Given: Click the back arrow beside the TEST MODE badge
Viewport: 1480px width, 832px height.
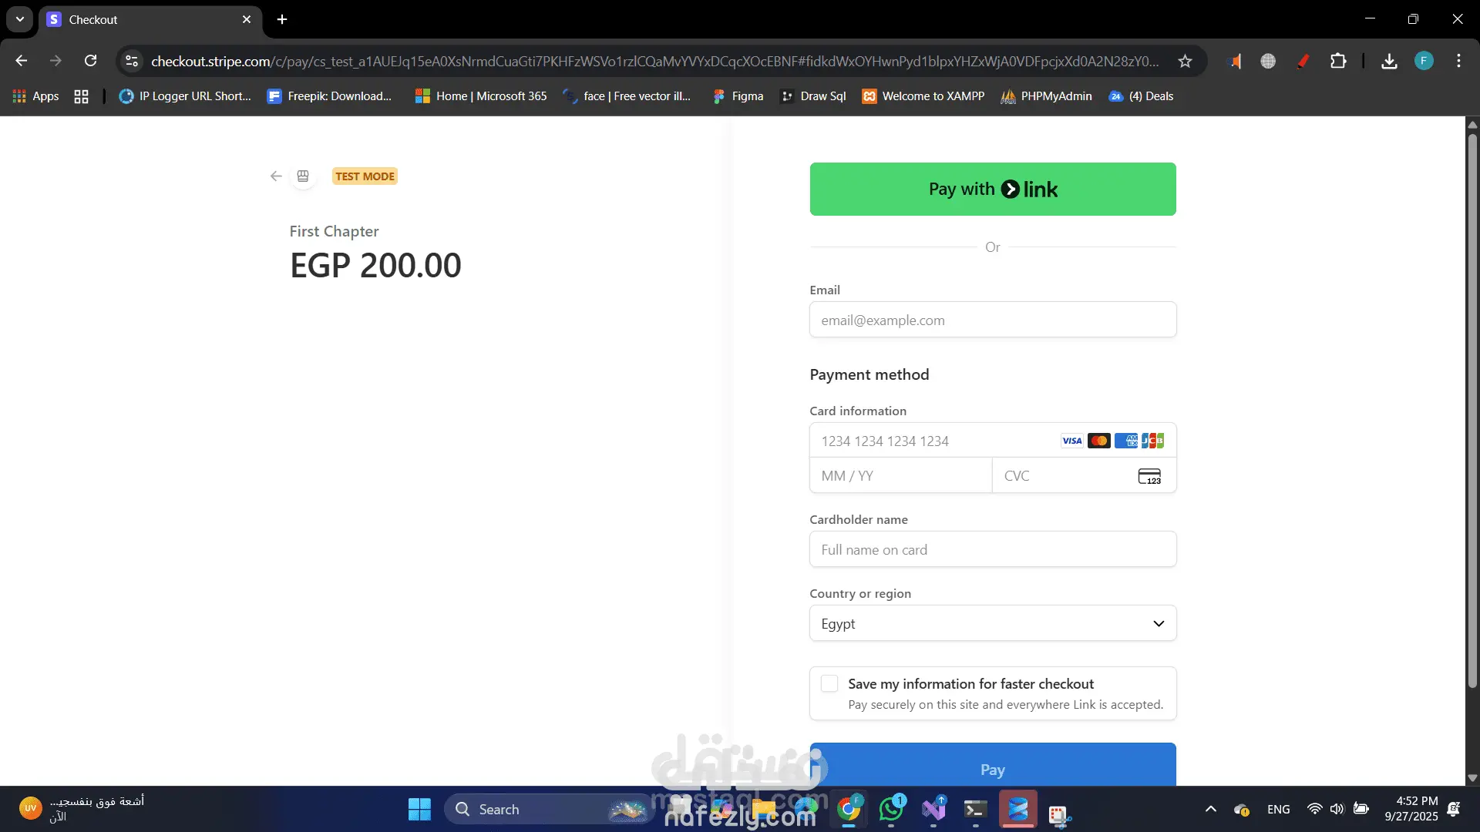Looking at the screenshot, I should pyautogui.click(x=276, y=176).
